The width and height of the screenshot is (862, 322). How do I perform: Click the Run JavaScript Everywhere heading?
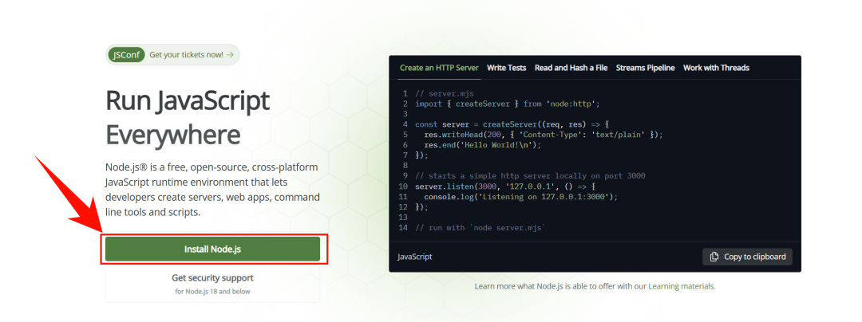click(188, 118)
